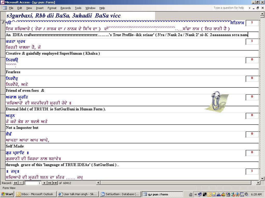The image size is (265, 198).
Task: Click the Windows Start button
Action: 7,194
